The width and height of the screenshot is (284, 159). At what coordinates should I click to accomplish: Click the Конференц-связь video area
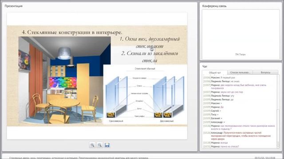(241, 34)
